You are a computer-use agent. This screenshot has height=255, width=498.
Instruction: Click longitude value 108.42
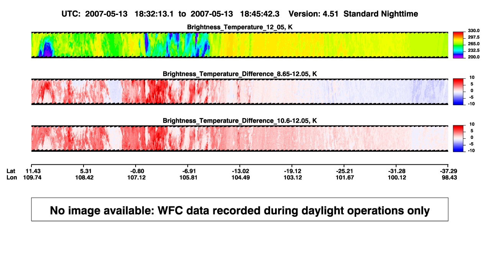tap(85, 177)
